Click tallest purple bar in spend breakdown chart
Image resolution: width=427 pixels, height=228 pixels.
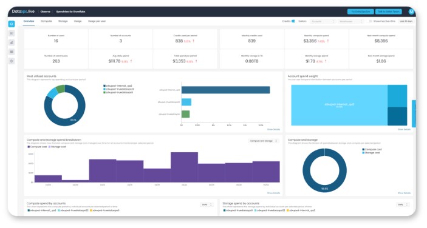(x=184, y=167)
